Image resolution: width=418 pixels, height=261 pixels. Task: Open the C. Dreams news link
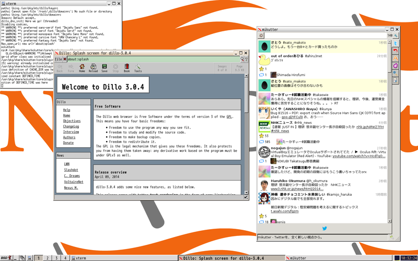pos(72,176)
